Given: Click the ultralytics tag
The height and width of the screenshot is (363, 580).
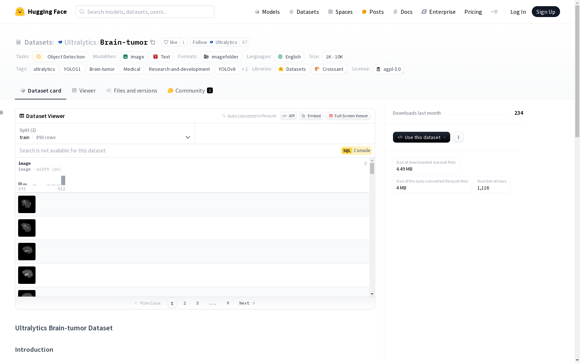Looking at the screenshot, I should (x=44, y=69).
